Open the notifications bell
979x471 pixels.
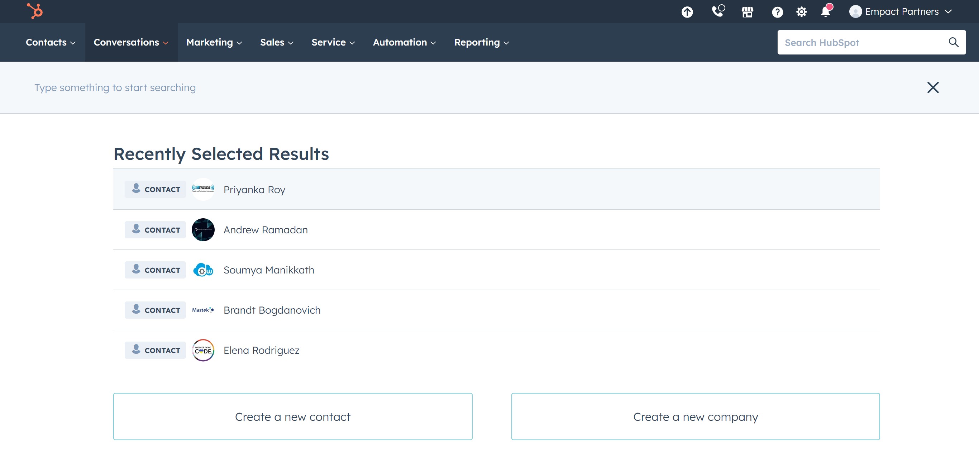pyautogui.click(x=826, y=11)
